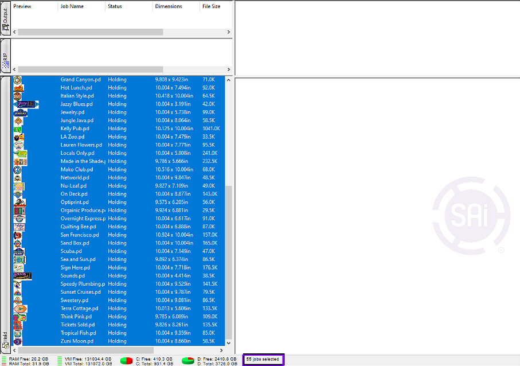Select the Sand Box.pd job name
Viewport: 520px width, 366px height.
pos(75,243)
